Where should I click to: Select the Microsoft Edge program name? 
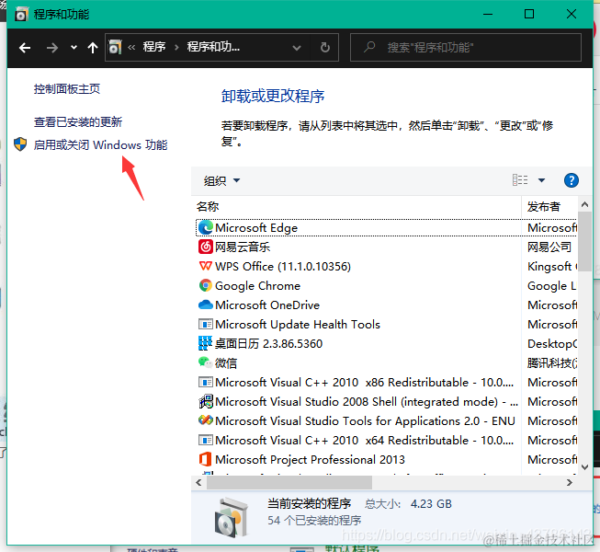pos(256,228)
